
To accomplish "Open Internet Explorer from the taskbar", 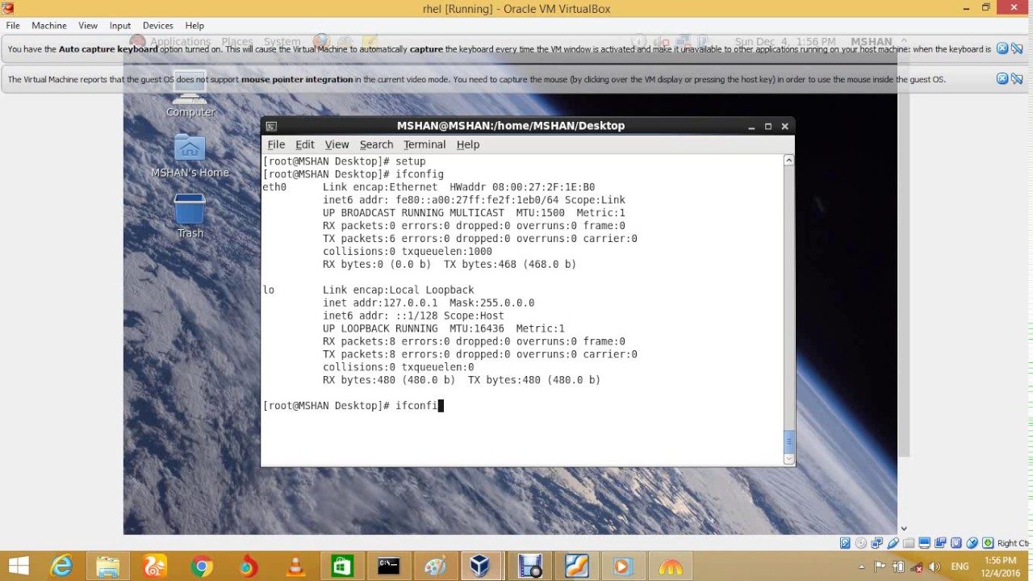I will pos(61,566).
